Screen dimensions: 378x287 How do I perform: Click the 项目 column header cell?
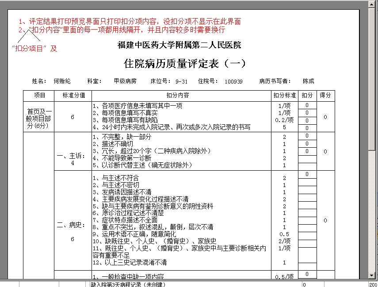[39, 96]
